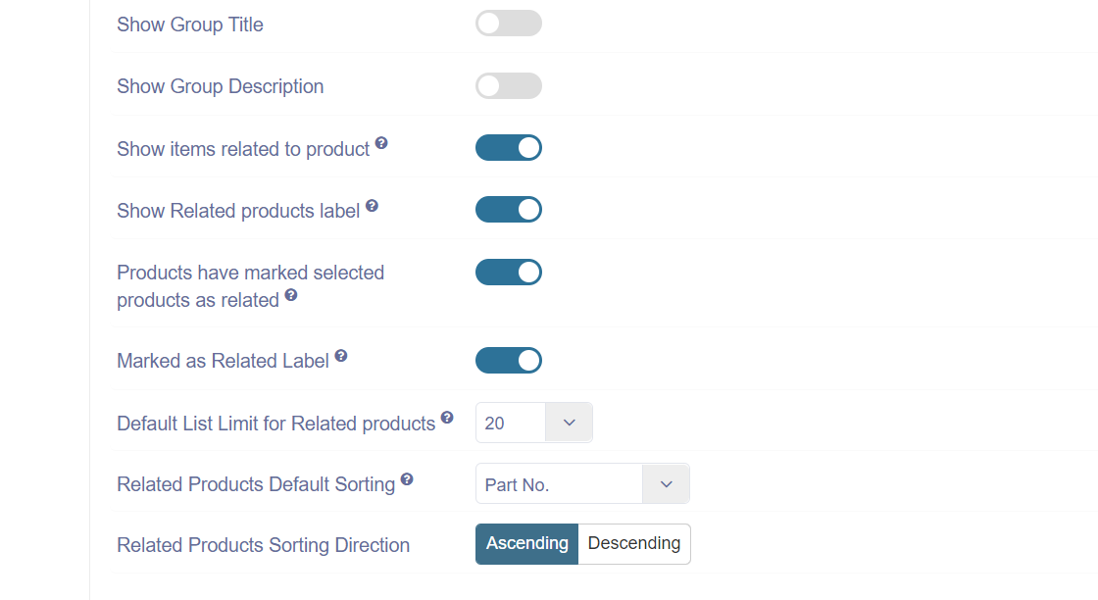Click help icon next to Show items related to product
Image resolution: width=1098 pixels, height=600 pixels.
(x=381, y=143)
